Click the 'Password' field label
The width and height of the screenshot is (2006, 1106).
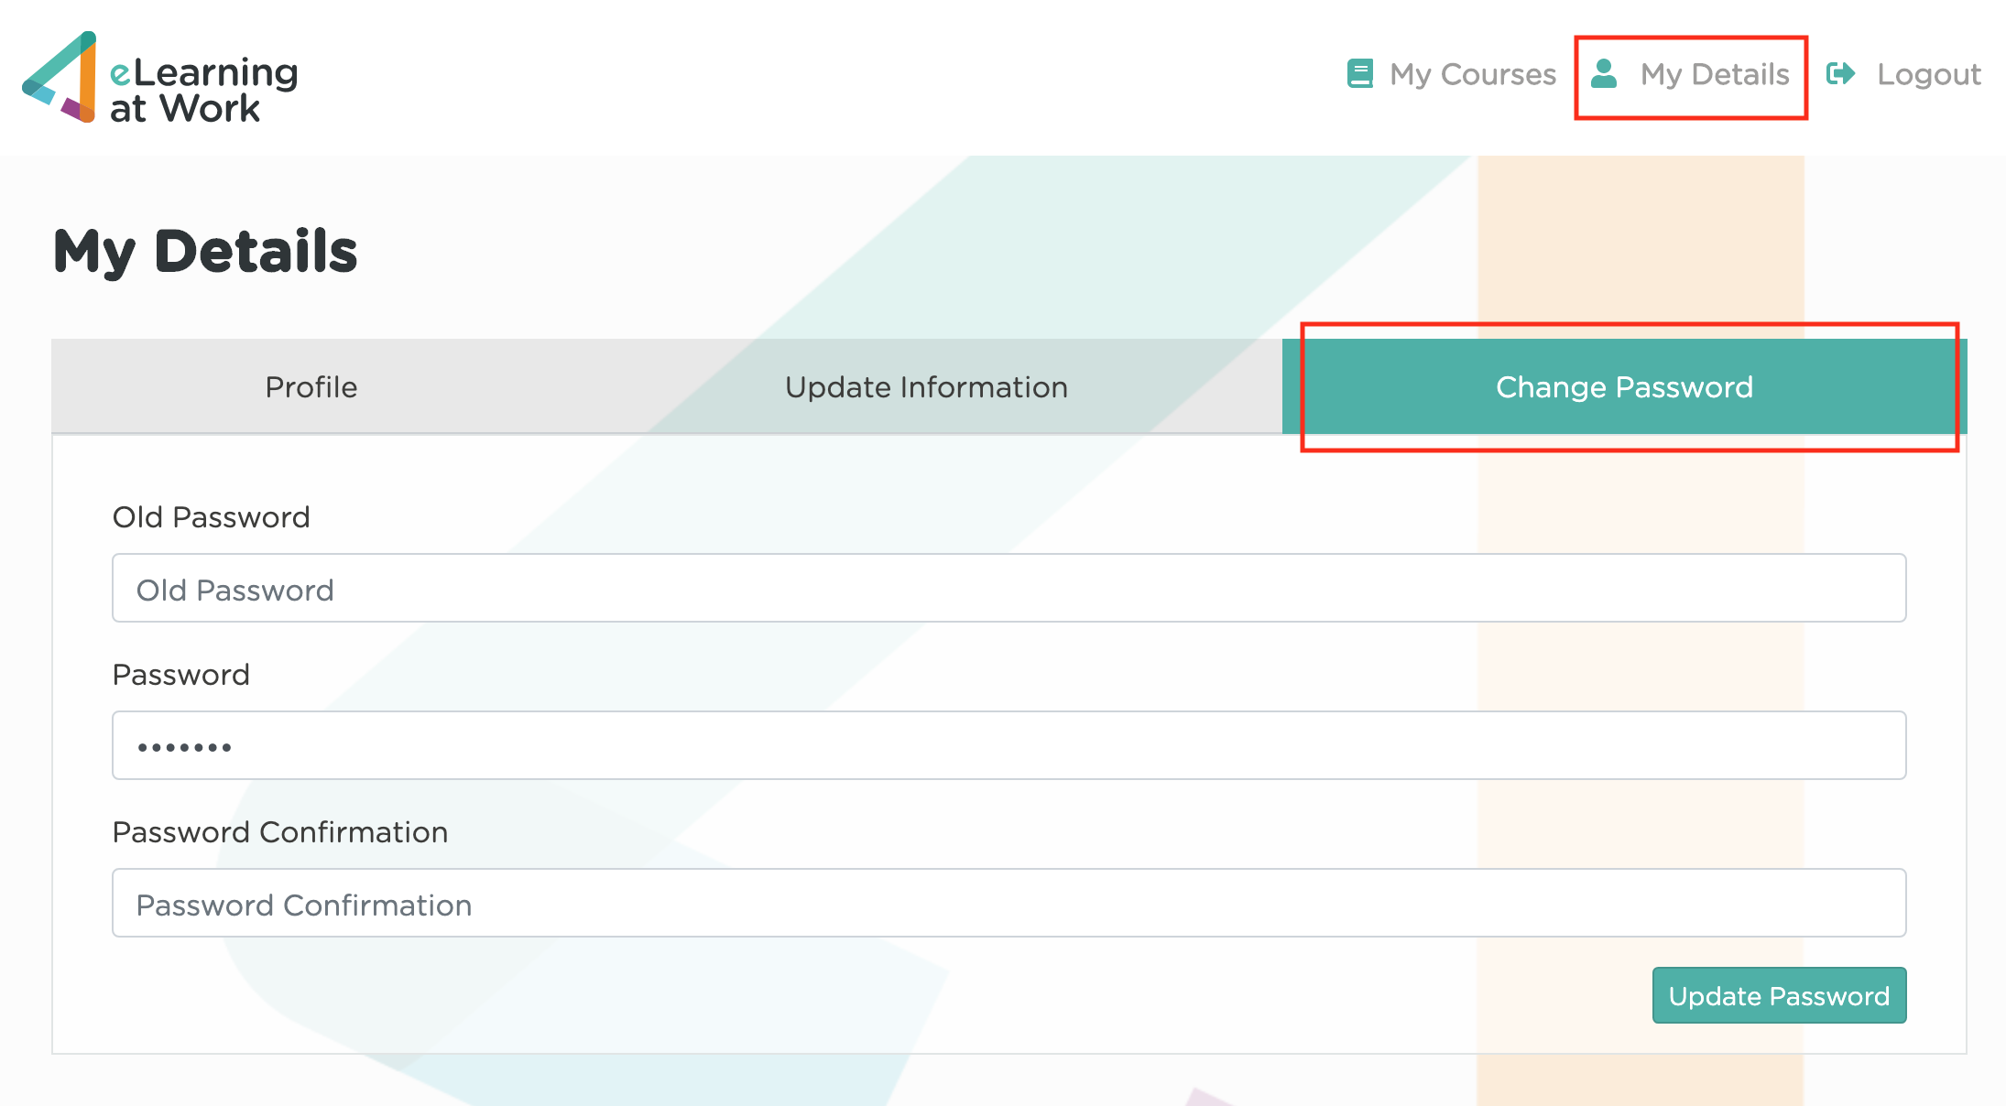coord(180,675)
